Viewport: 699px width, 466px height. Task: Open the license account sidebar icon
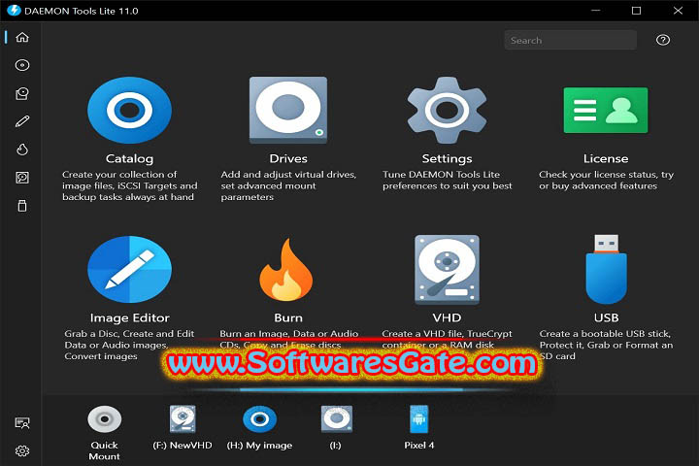22,422
